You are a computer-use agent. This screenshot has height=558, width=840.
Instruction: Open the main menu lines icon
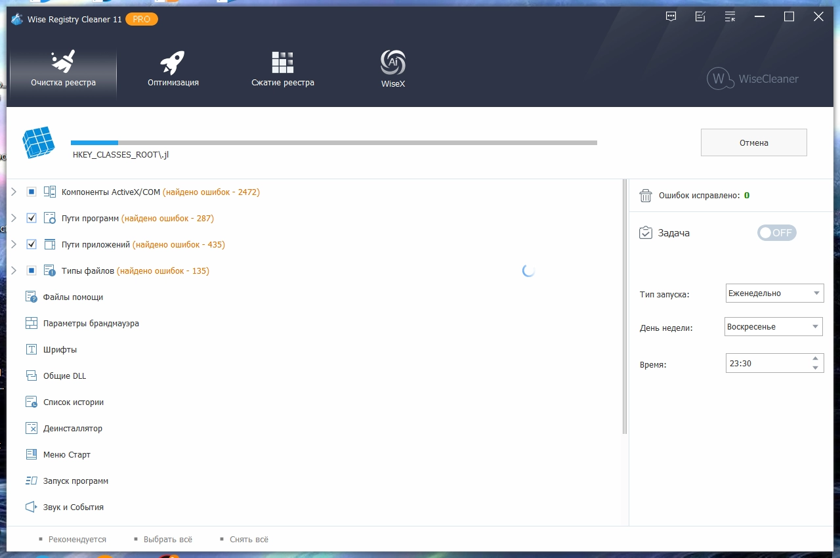[730, 17]
